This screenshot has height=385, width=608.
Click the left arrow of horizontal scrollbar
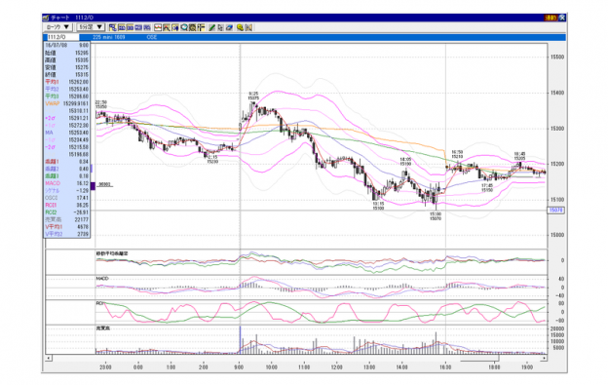pyautogui.click(x=49, y=358)
